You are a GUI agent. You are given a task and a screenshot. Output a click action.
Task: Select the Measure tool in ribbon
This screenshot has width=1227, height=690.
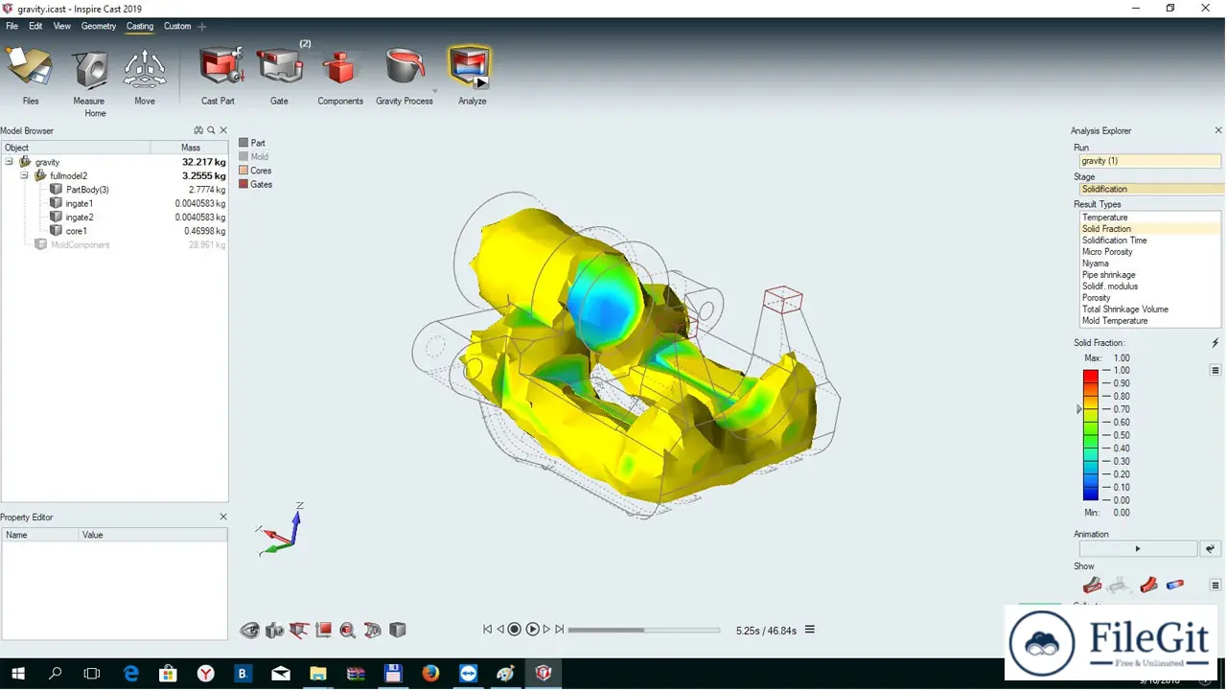click(90, 71)
